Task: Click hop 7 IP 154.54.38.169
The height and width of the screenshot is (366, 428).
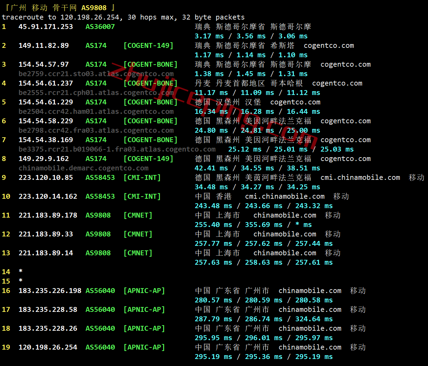Action: (46, 140)
